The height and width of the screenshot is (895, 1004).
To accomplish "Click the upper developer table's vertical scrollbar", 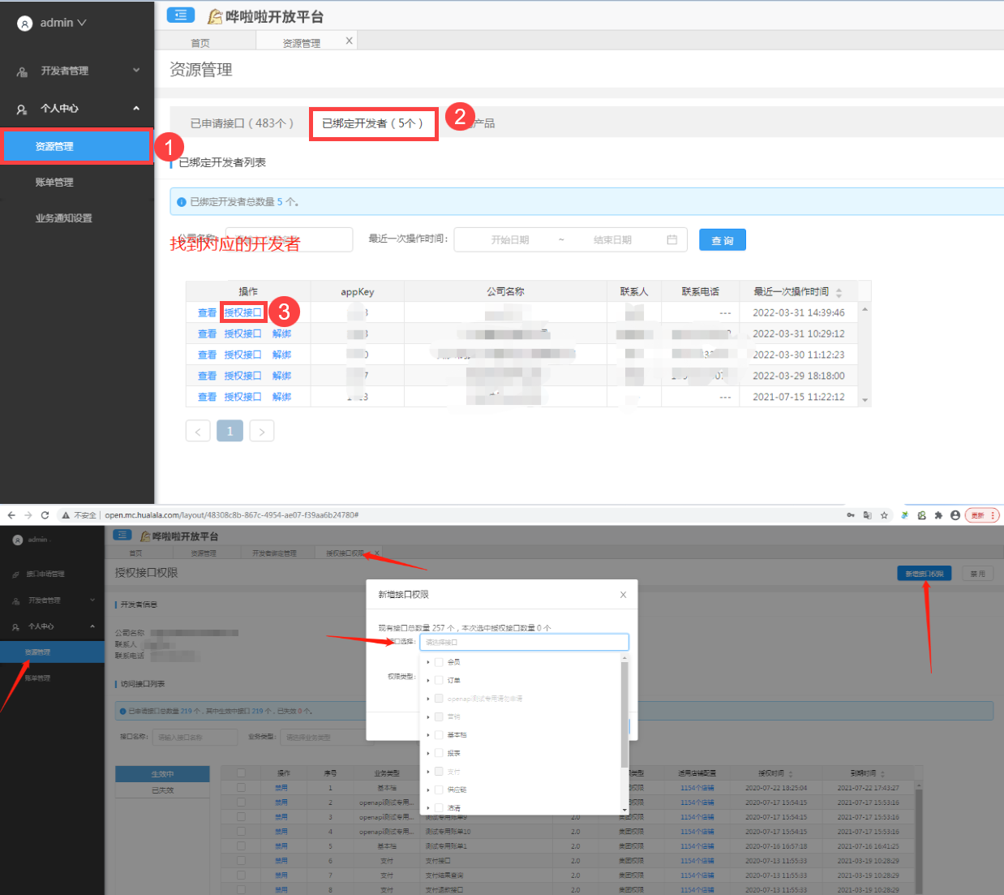I will [865, 354].
